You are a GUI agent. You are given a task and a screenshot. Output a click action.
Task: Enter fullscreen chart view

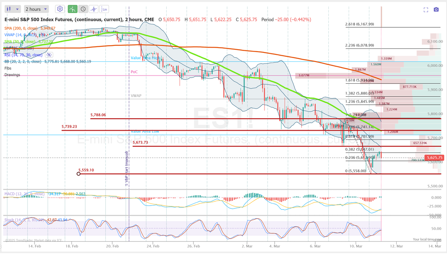(x=426, y=10)
